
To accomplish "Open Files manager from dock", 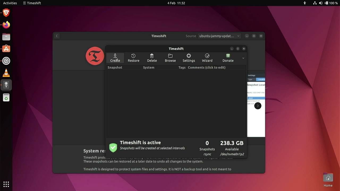I will (x=6, y=37).
